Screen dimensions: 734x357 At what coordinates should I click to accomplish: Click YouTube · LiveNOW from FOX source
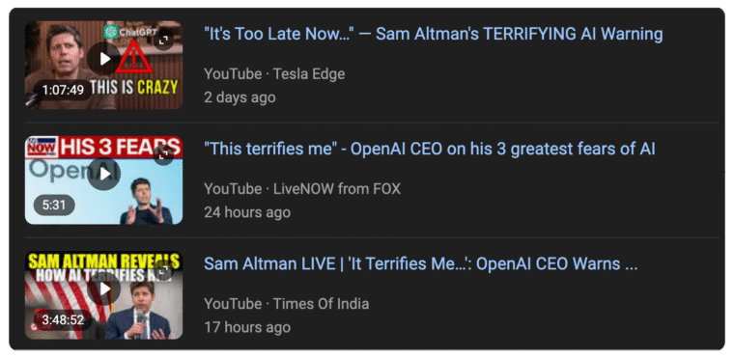(302, 189)
